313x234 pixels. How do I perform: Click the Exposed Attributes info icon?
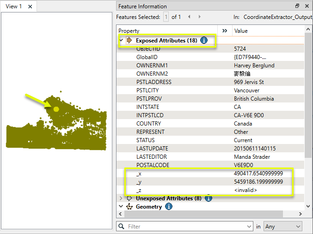click(204, 41)
